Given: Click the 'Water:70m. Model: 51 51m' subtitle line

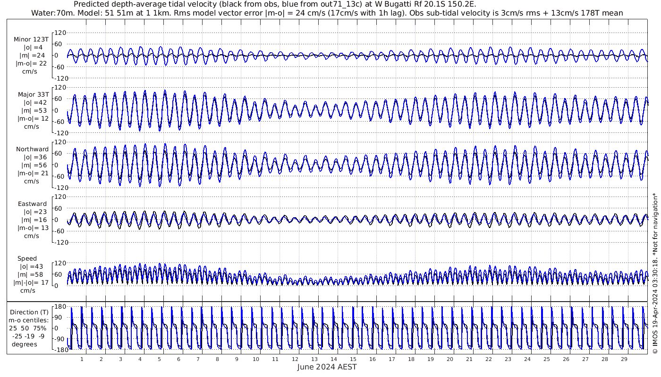Looking at the screenshot, I should [327, 13].
